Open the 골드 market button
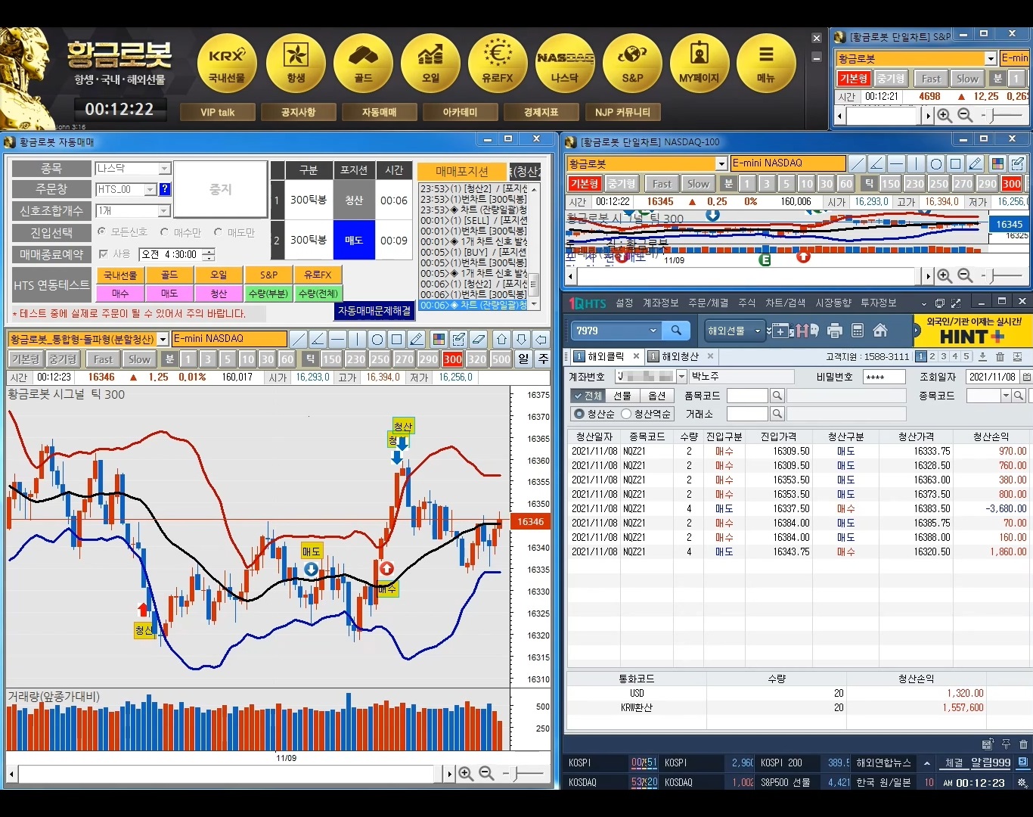Image resolution: width=1033 pixels, height=817 pixels. coord(363,64)
